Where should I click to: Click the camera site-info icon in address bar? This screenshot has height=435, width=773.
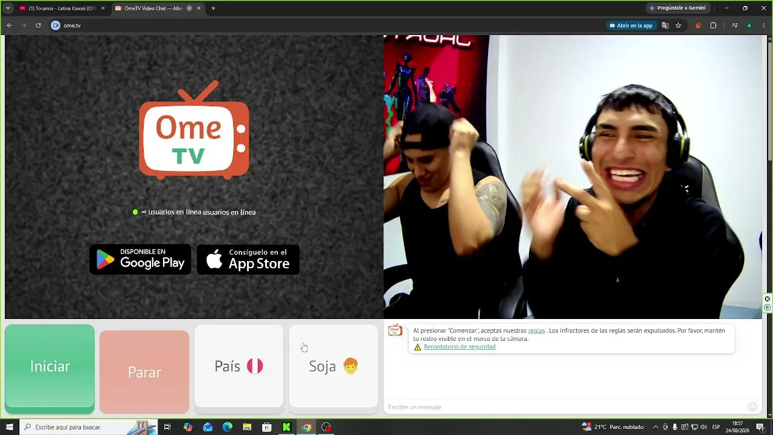[56, 25]
